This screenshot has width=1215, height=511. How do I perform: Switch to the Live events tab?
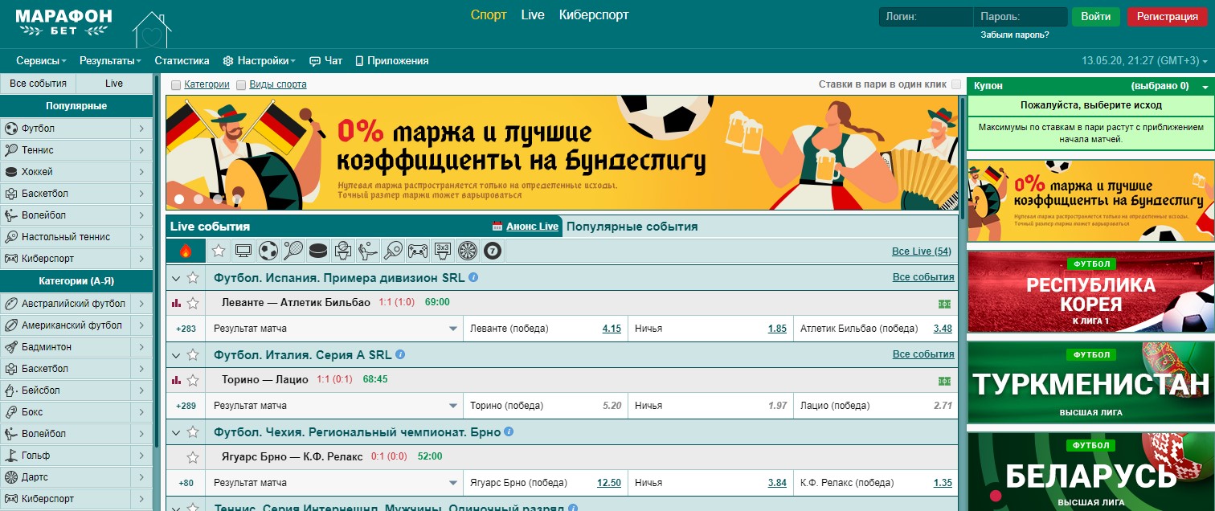pos(112,84)
